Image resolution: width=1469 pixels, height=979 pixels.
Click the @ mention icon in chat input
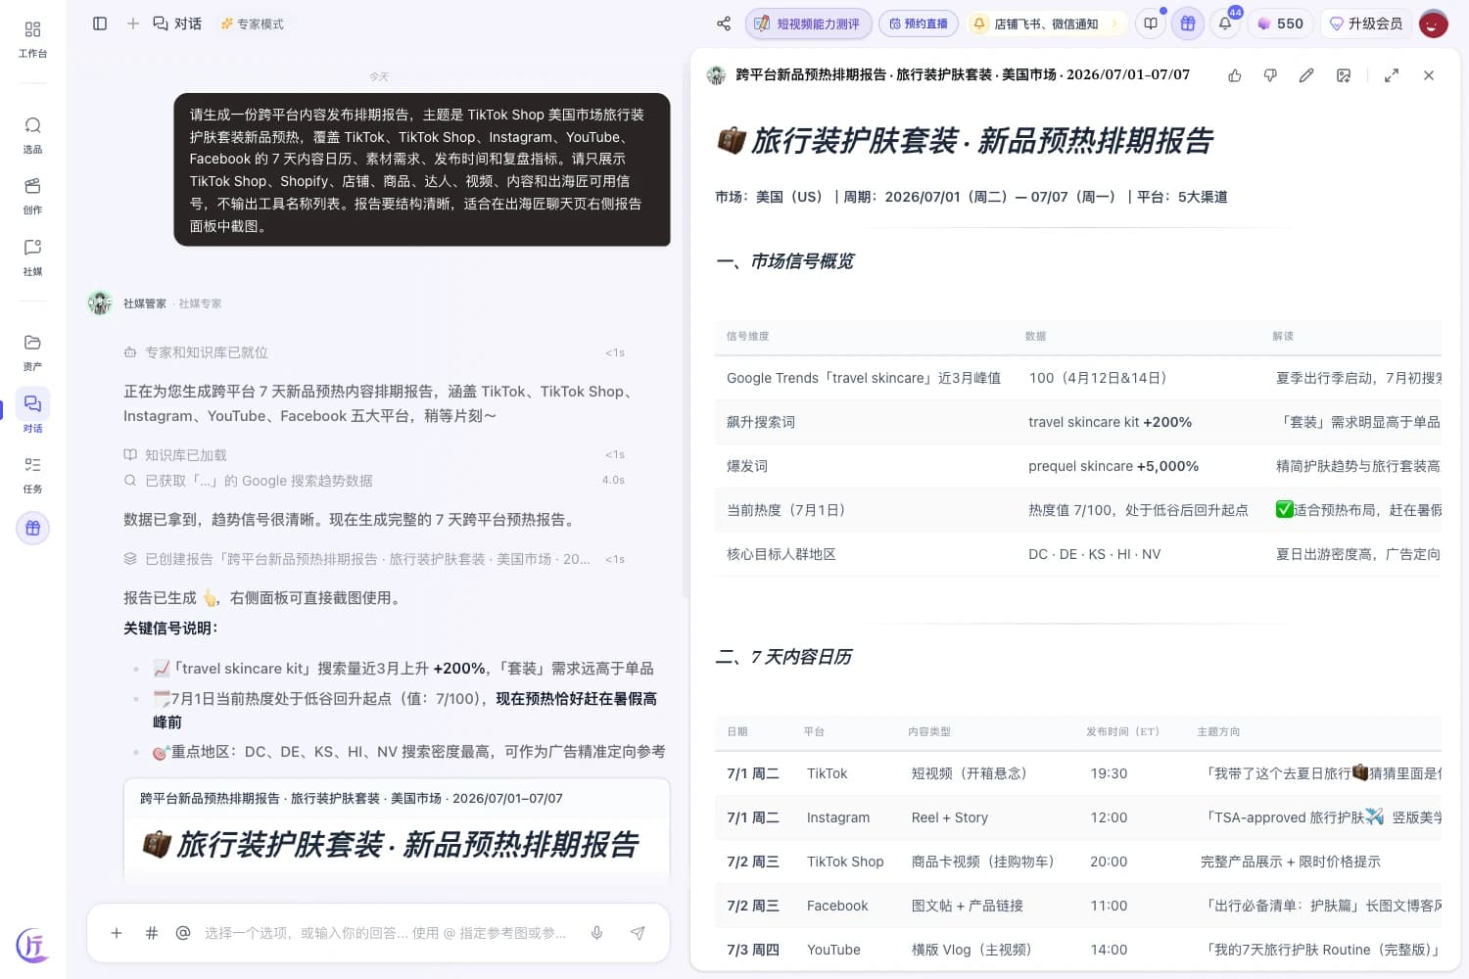(183, 933)
